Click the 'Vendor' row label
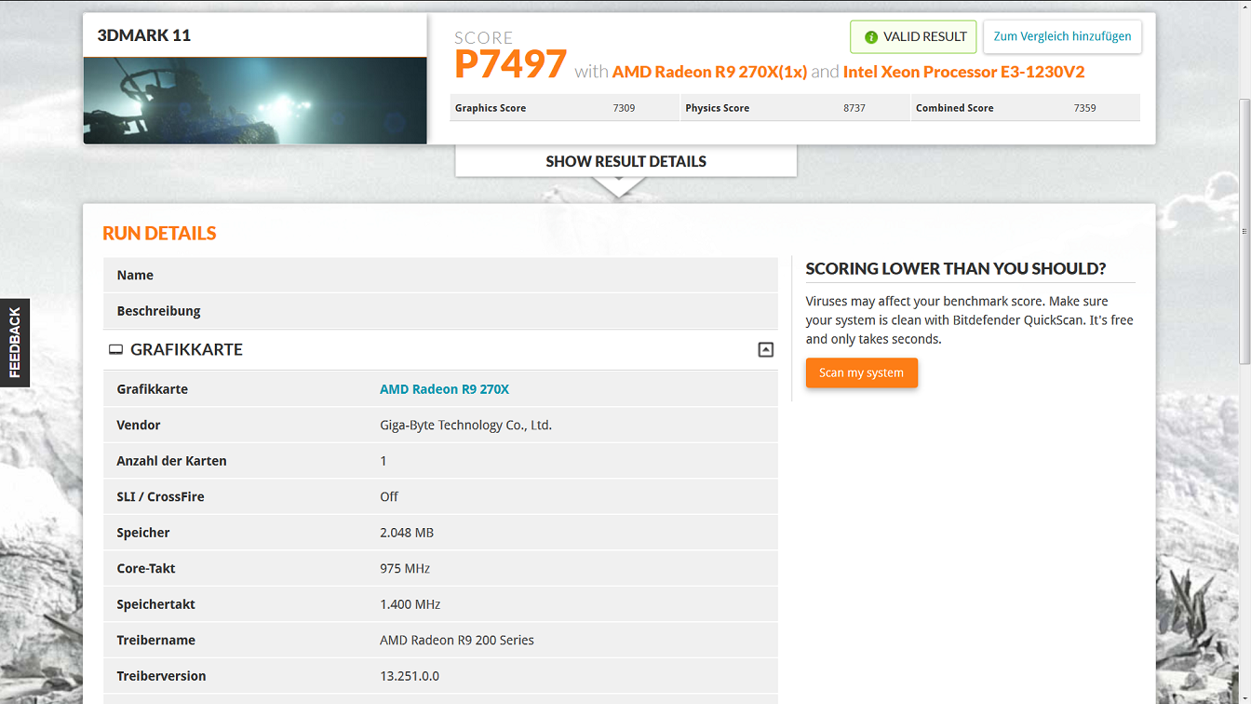Viewport: 1251px width, 704px height. point(139,426)
